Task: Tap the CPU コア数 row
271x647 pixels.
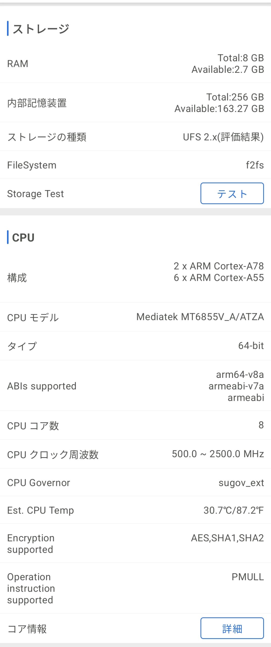Action: point(135,425)
